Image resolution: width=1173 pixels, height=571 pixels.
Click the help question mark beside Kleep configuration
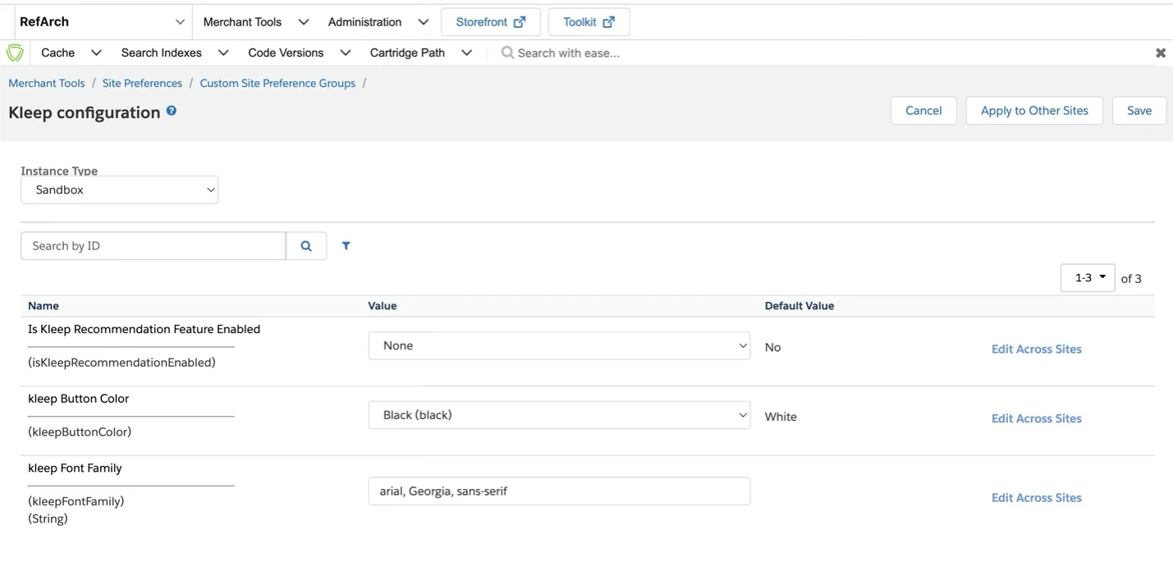click(172, 111)
